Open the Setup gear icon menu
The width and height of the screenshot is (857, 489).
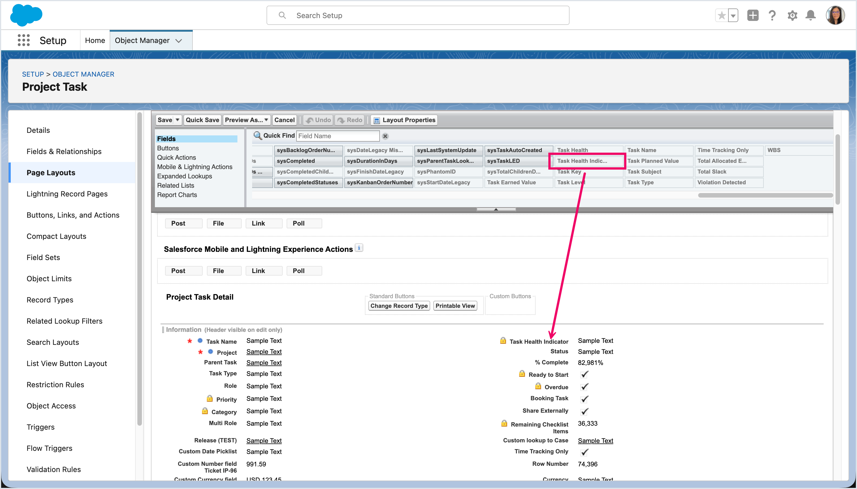click(x=792, y=16)
